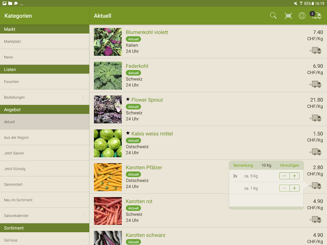Viewport: 327px width, 245px height.
Task: Open Saisonstart
Action: tap(45, 184)
